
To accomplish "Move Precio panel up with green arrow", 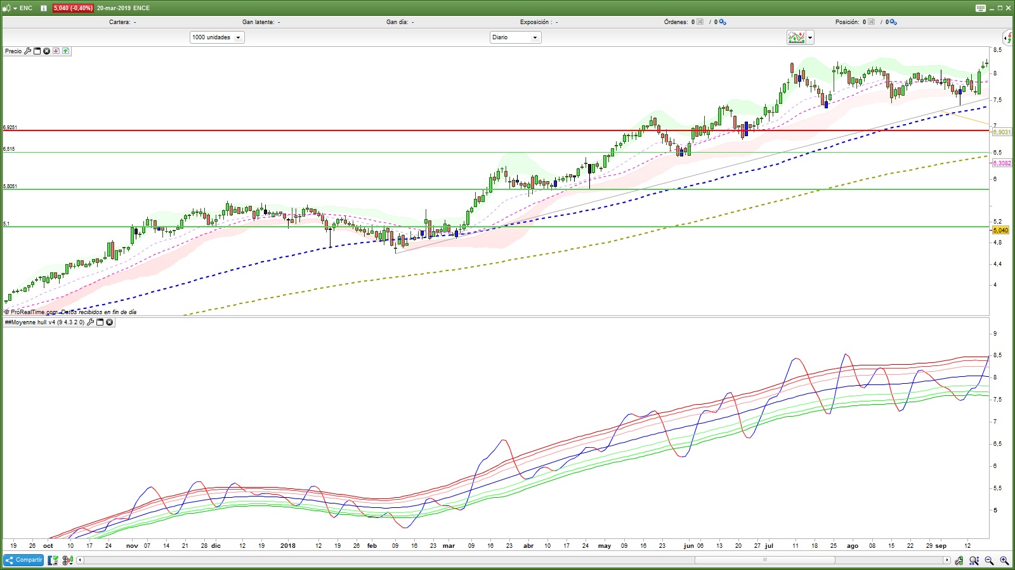I will tap(65, 51).
